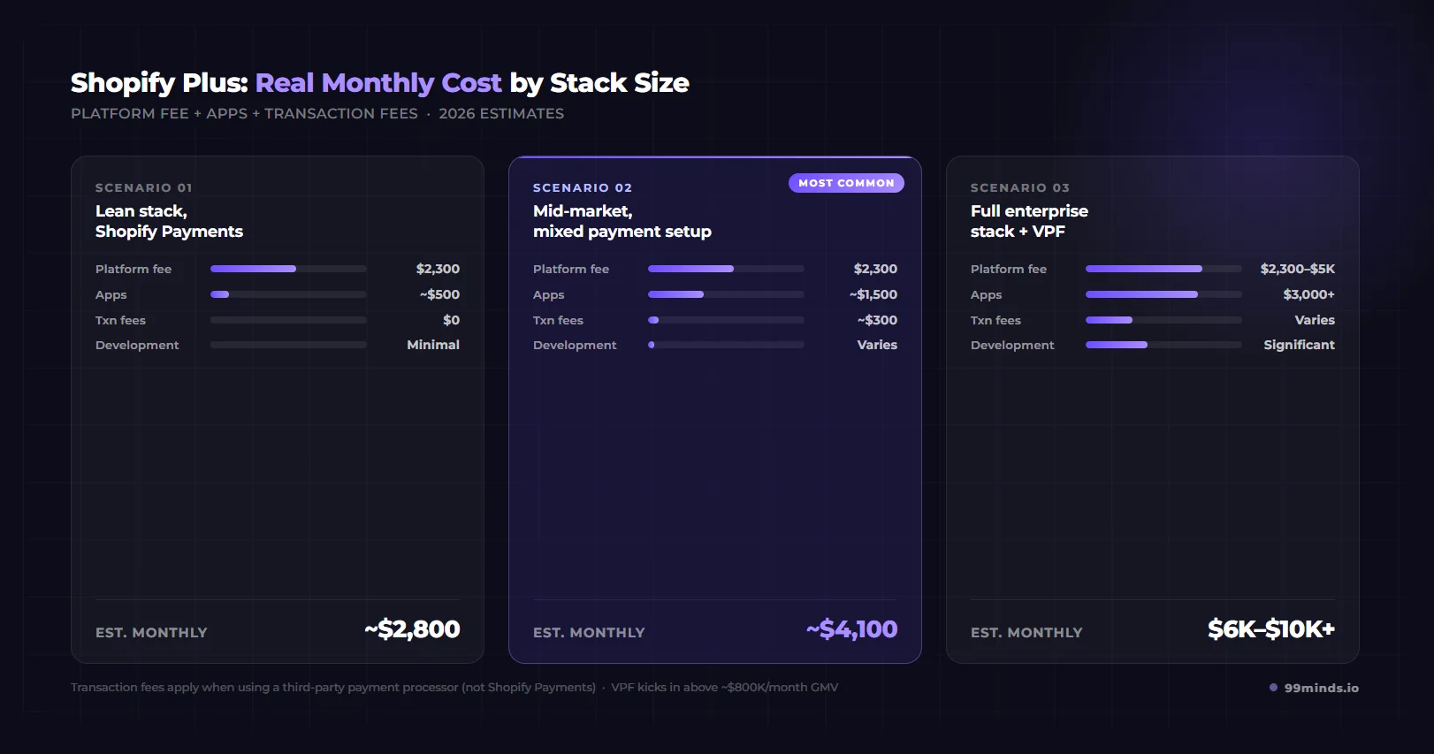Click the Platform fee bar in Scenario 03

coord(1163,269)
